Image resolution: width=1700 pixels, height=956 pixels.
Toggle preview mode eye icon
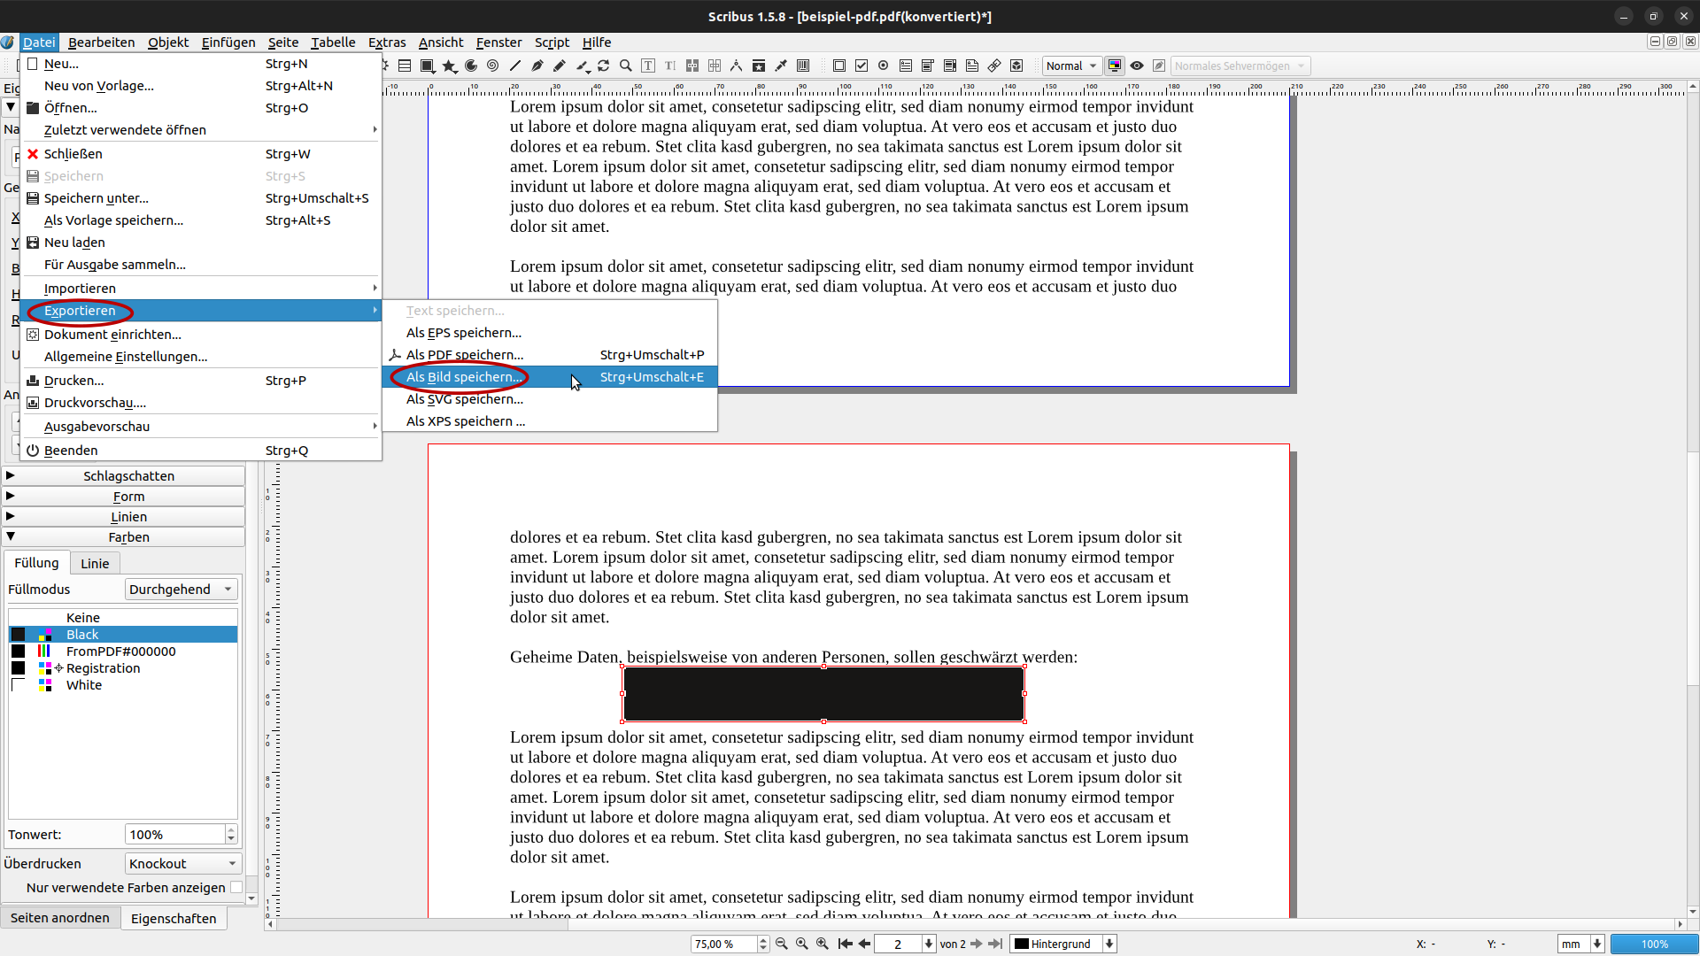coord(1137,66)
